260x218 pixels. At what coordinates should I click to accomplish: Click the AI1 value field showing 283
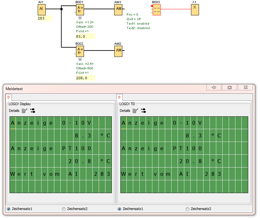pyautogui.click(x=44, y=19)
